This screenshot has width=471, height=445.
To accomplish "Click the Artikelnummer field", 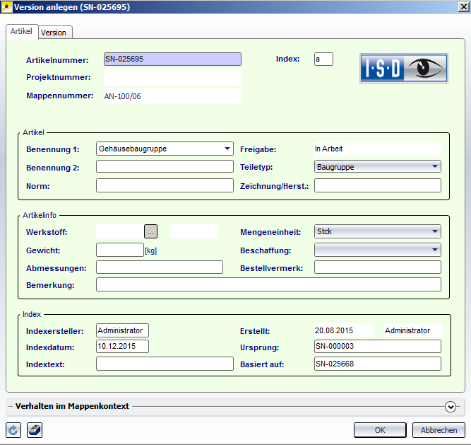I will click(172, 59).
